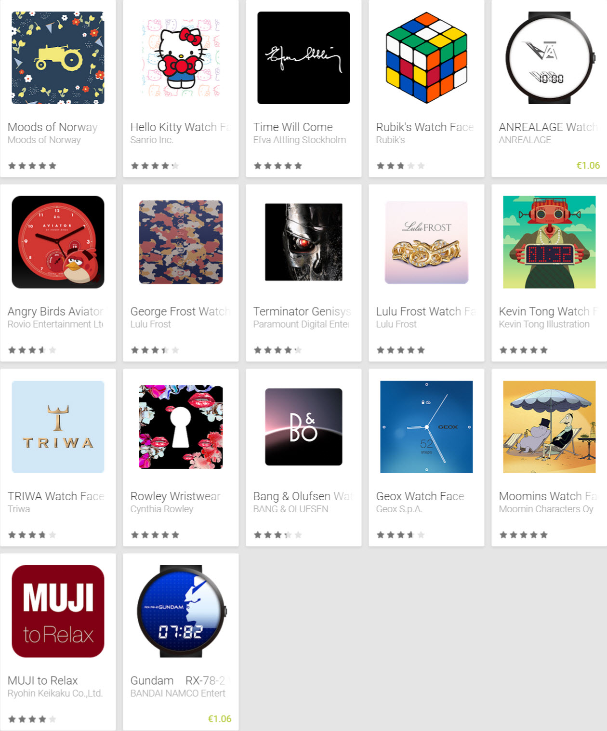The image size is (607, 731).
Task: Click the Lulu Frost Watch star rating
Action: (400, 350)
